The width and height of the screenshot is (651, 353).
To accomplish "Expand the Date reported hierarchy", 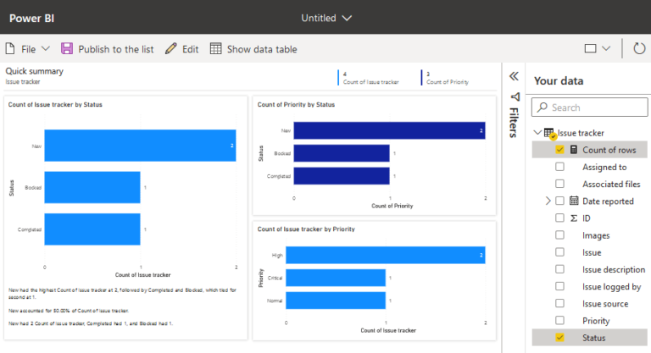I will [x=548, y=201].
